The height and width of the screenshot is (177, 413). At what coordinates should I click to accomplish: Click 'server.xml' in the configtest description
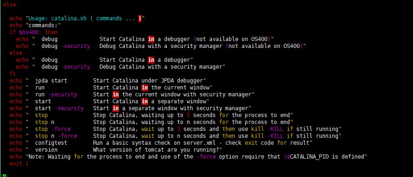click(200, 143)
